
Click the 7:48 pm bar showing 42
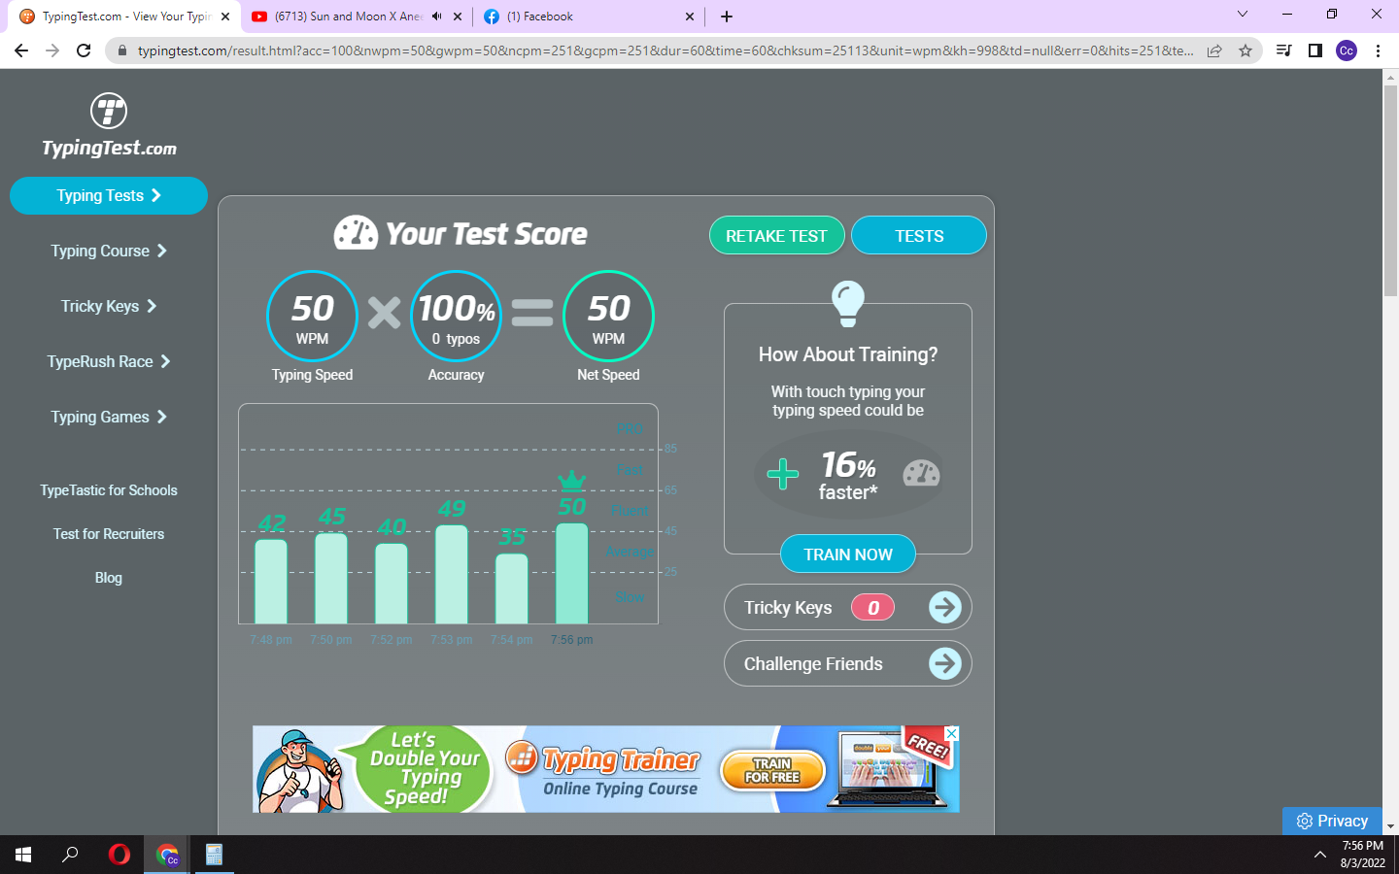coord(271,581)
